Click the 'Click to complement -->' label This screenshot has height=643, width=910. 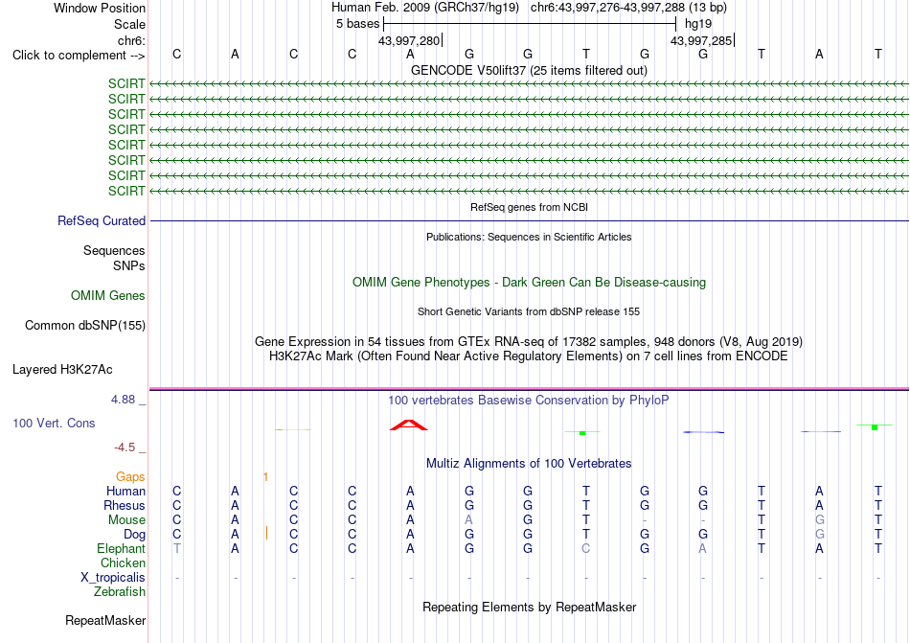pyautogui.click(x=79, y=56)
